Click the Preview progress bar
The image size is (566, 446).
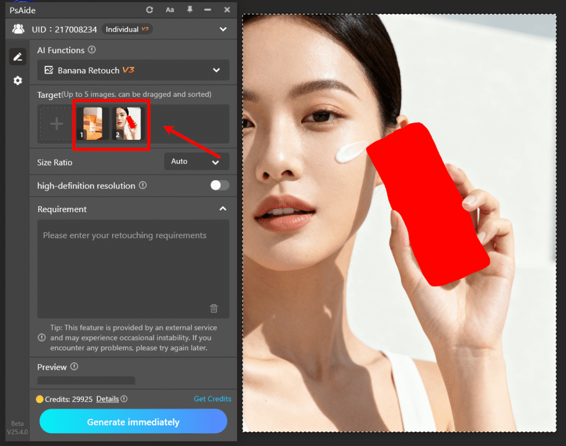(x=86, y=380)
